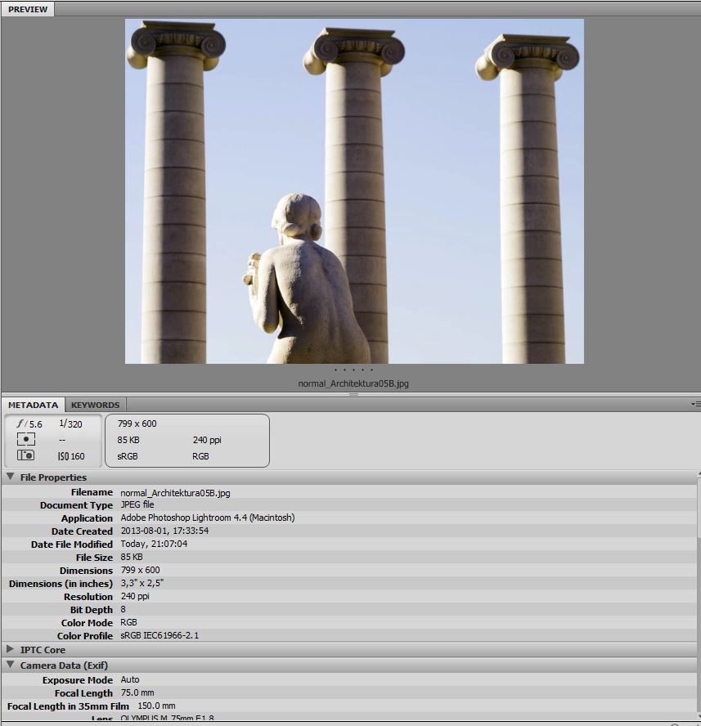Switch to the Keywords tab

[x=95, y=405]
